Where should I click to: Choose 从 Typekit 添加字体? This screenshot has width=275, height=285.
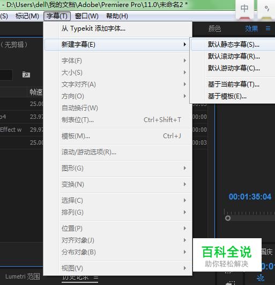(118, 28)
